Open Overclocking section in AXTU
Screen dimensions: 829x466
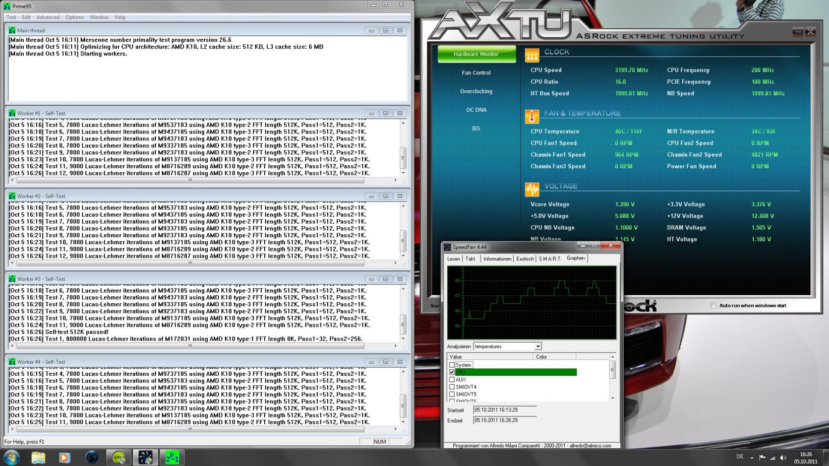pyautogui.click(x=476, y=91)
